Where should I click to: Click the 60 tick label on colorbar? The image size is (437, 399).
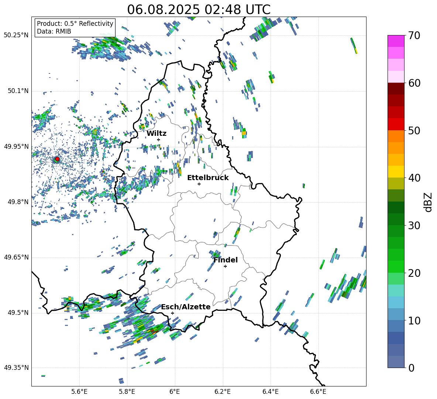point(414,83)
